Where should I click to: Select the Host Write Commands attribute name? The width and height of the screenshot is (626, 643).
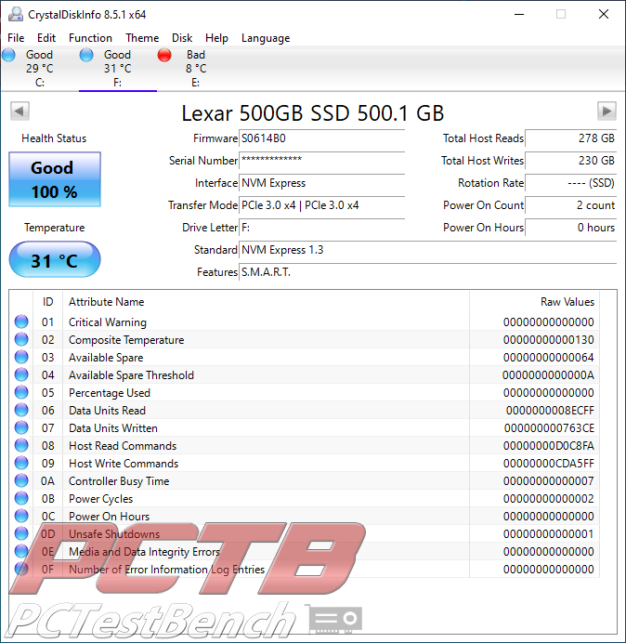point(124,464)
